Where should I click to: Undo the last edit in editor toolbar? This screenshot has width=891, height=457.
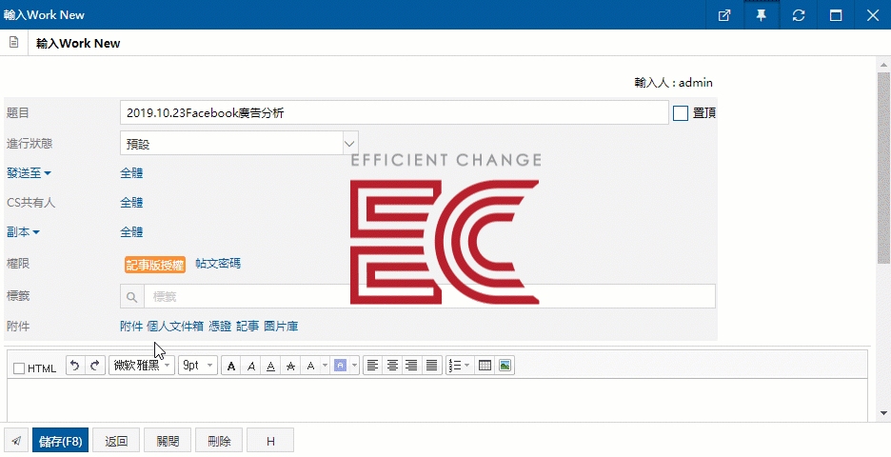point(75,365)
